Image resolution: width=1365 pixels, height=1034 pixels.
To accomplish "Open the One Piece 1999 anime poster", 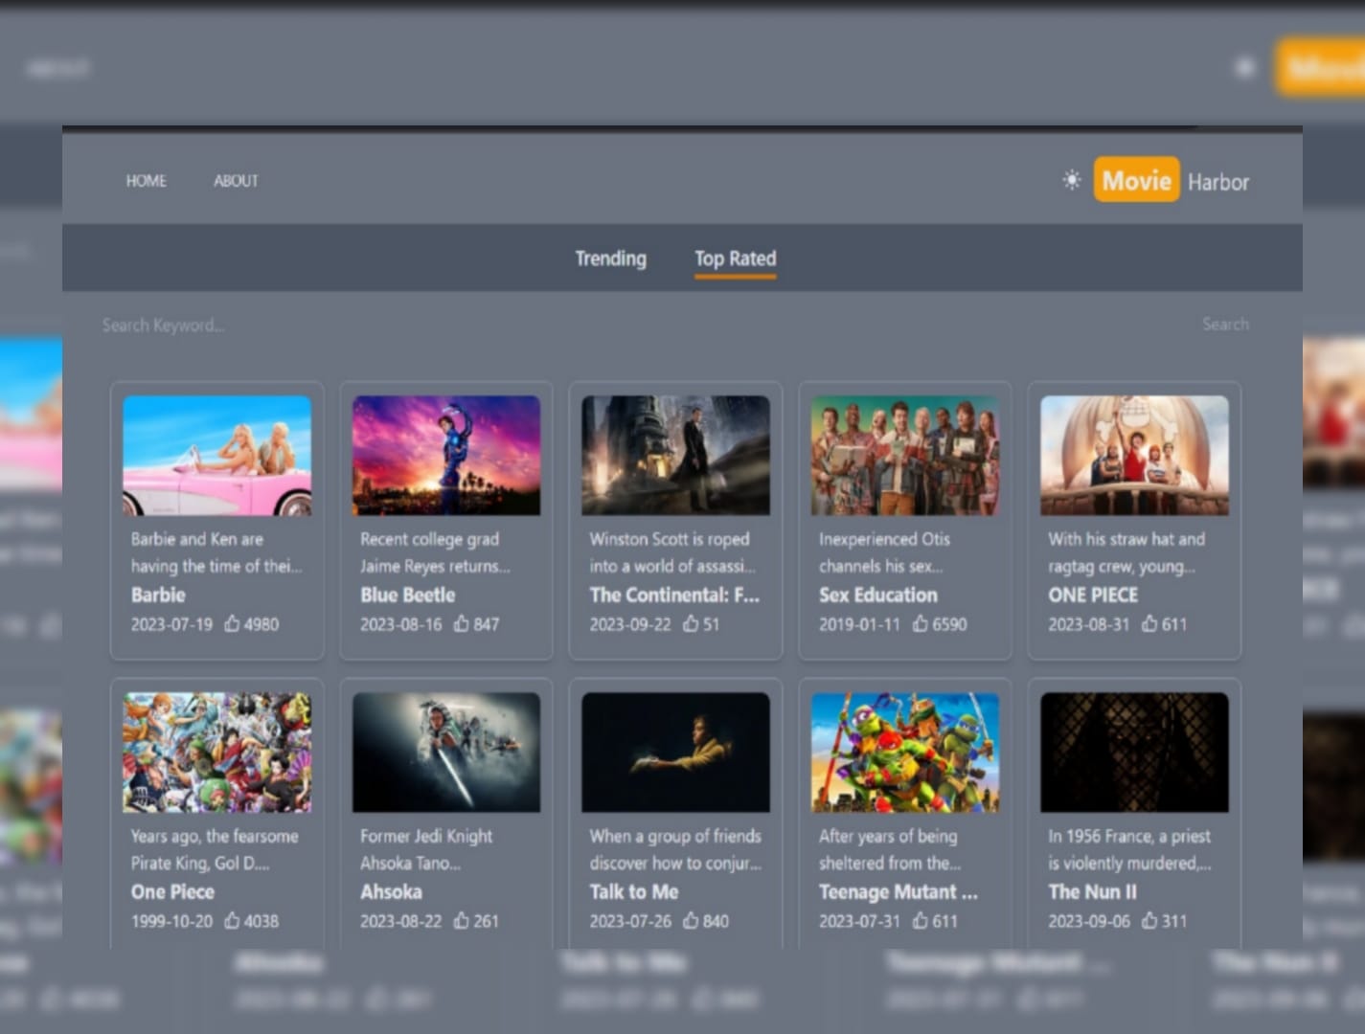I will tap(217, 753).
